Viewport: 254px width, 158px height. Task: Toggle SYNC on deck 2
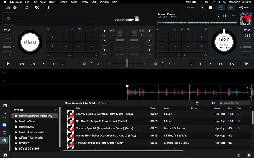247,30
